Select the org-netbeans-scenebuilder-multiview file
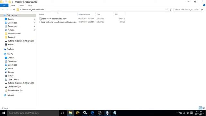 click(x=59, y=22)
